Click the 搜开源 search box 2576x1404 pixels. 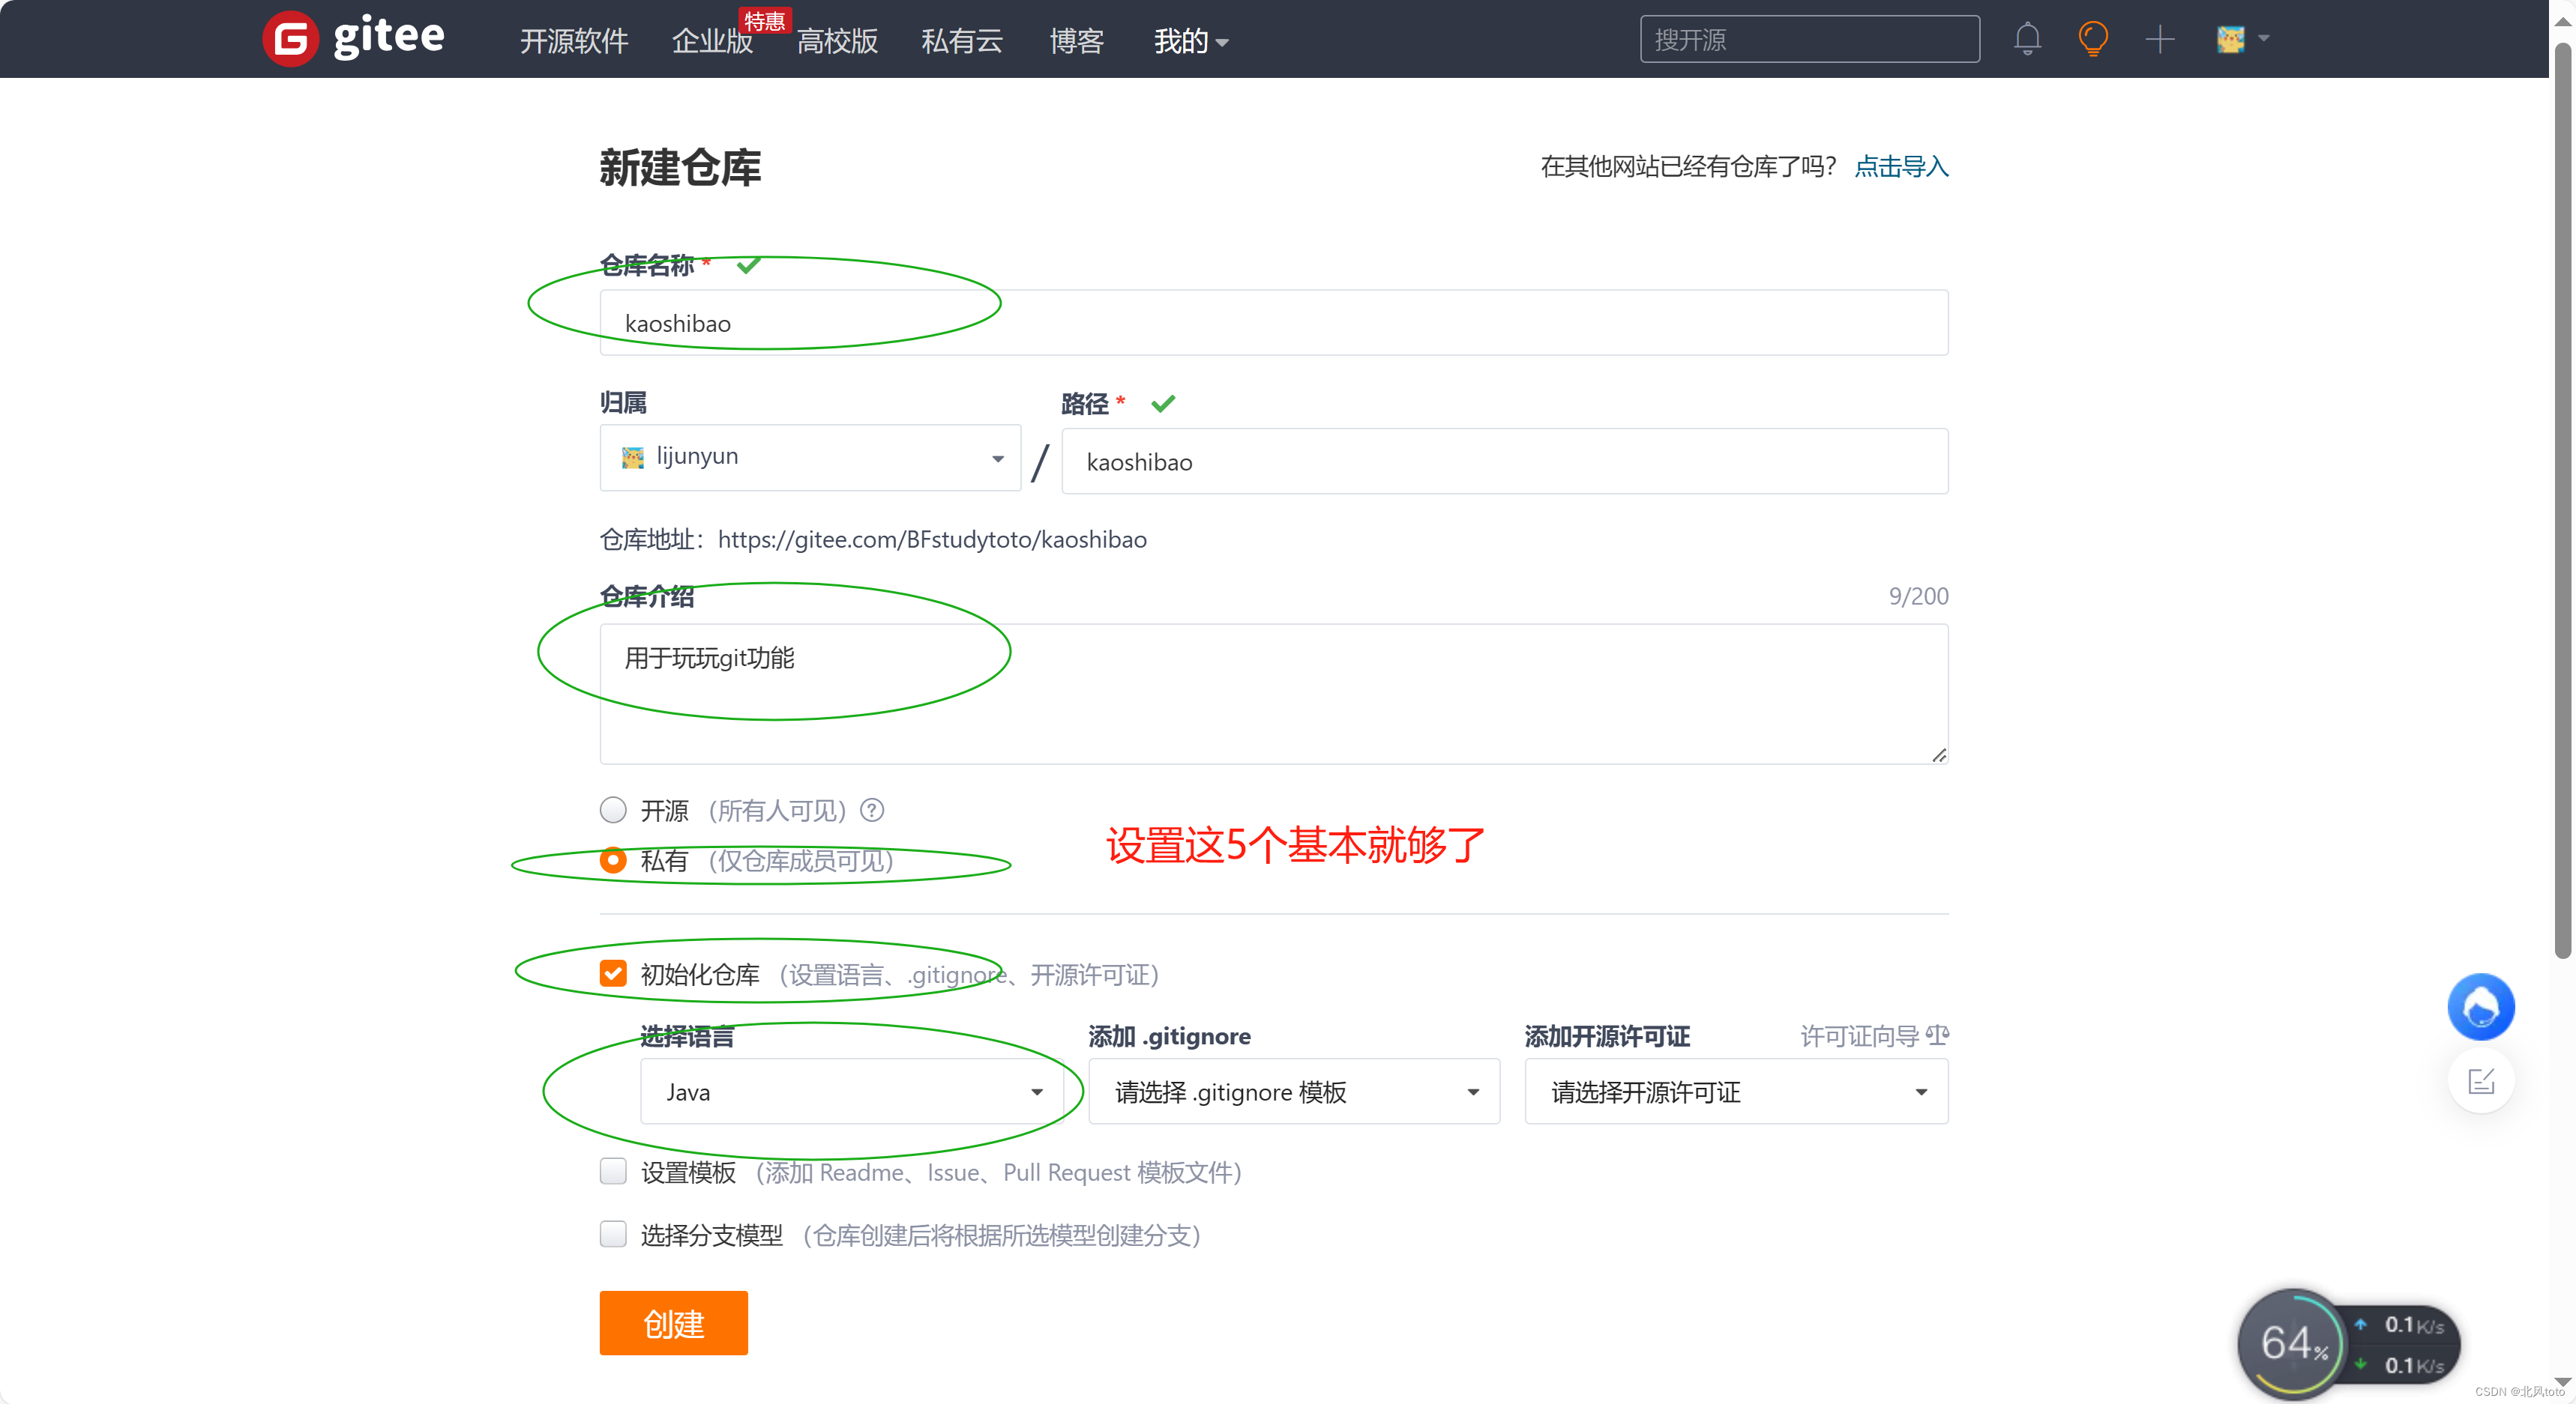tap(1809, 39)
